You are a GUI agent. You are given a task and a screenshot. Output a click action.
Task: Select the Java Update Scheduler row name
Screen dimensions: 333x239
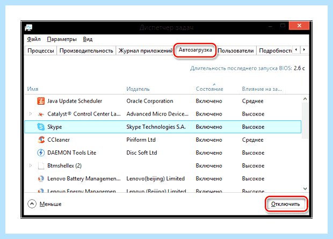pos(75,101)
